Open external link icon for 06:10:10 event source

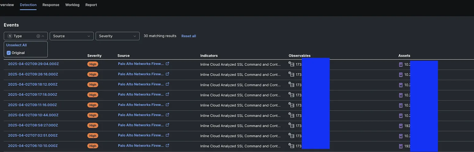pos(167,146)
